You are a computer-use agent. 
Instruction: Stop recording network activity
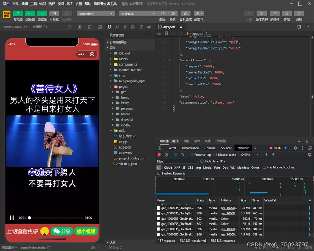click(159, 155)
